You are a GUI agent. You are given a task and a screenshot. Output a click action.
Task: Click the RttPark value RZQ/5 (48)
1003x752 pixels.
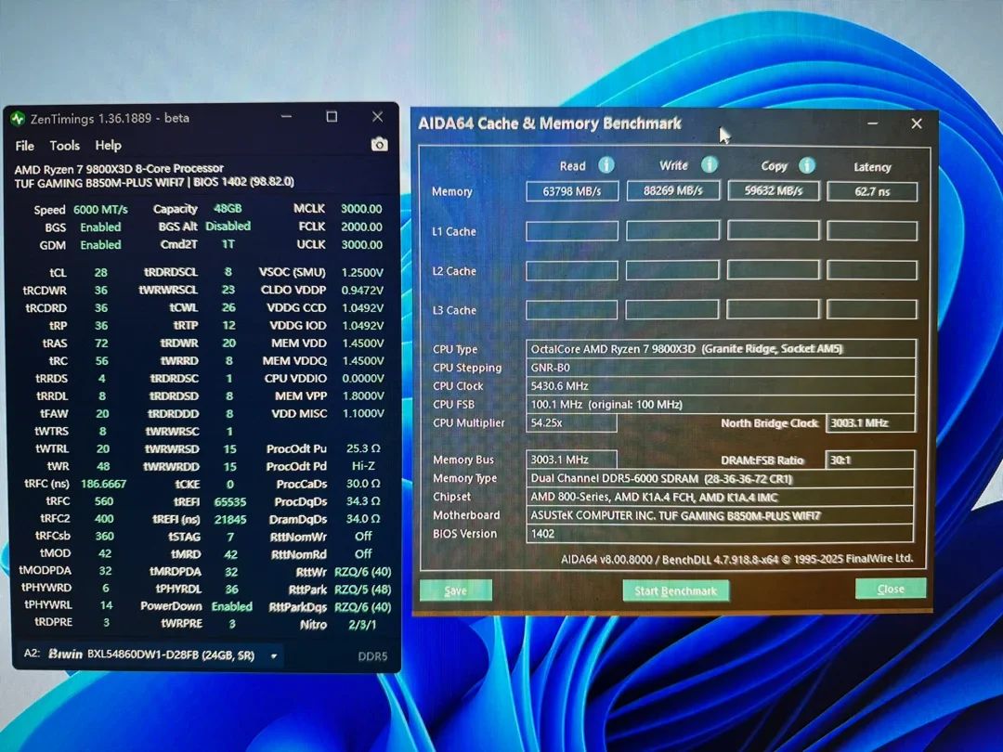[x=363, y=590]
